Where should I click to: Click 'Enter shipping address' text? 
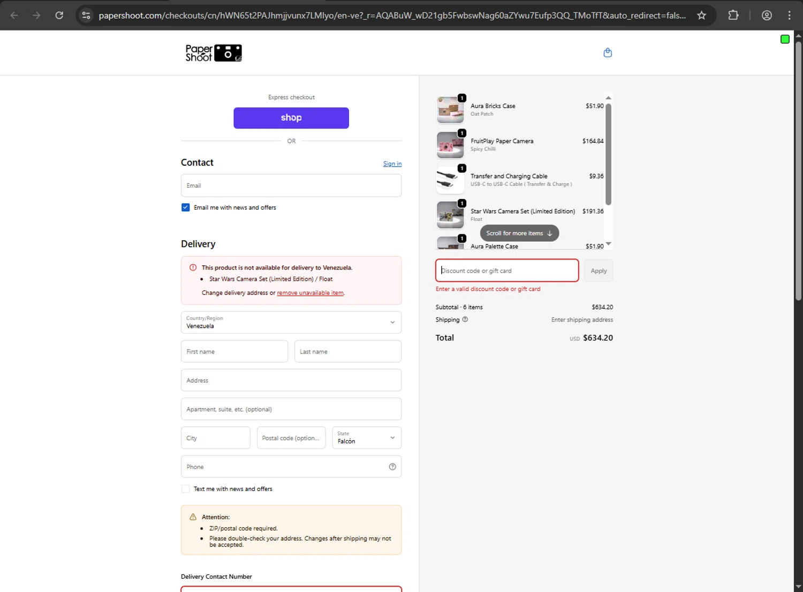tap(582, 320)
